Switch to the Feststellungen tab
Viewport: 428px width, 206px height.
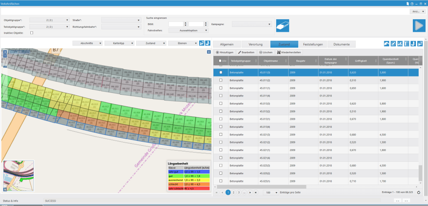[x=312, y=44]
